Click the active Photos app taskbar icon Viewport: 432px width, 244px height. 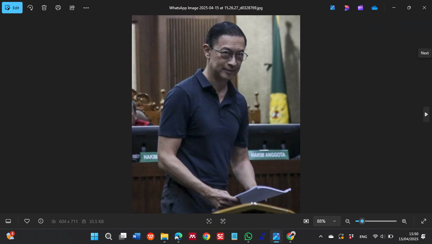pos(276,236)
